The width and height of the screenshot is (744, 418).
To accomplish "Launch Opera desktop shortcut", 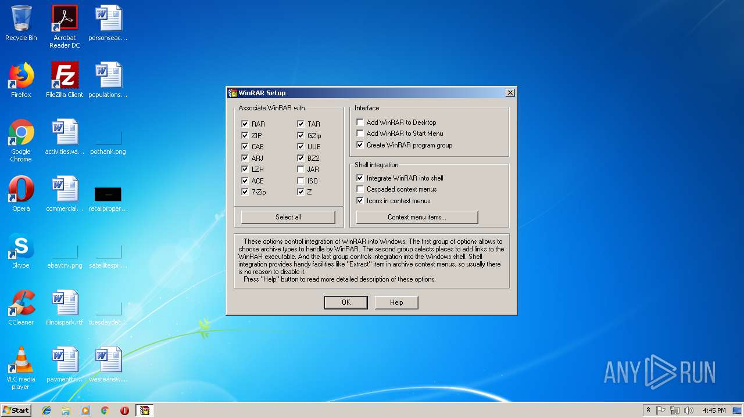I will click(x=21, y=194).
